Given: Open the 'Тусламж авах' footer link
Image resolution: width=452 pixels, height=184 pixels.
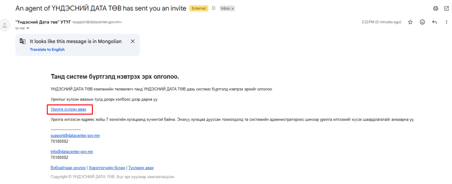Looking at the screenshot, I should (x=141, y=168).
